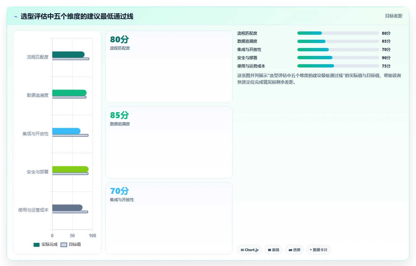This screenshot has width=416, height=266.
Task: Select the 表格 tag chip
Action: tap(273, 250)
